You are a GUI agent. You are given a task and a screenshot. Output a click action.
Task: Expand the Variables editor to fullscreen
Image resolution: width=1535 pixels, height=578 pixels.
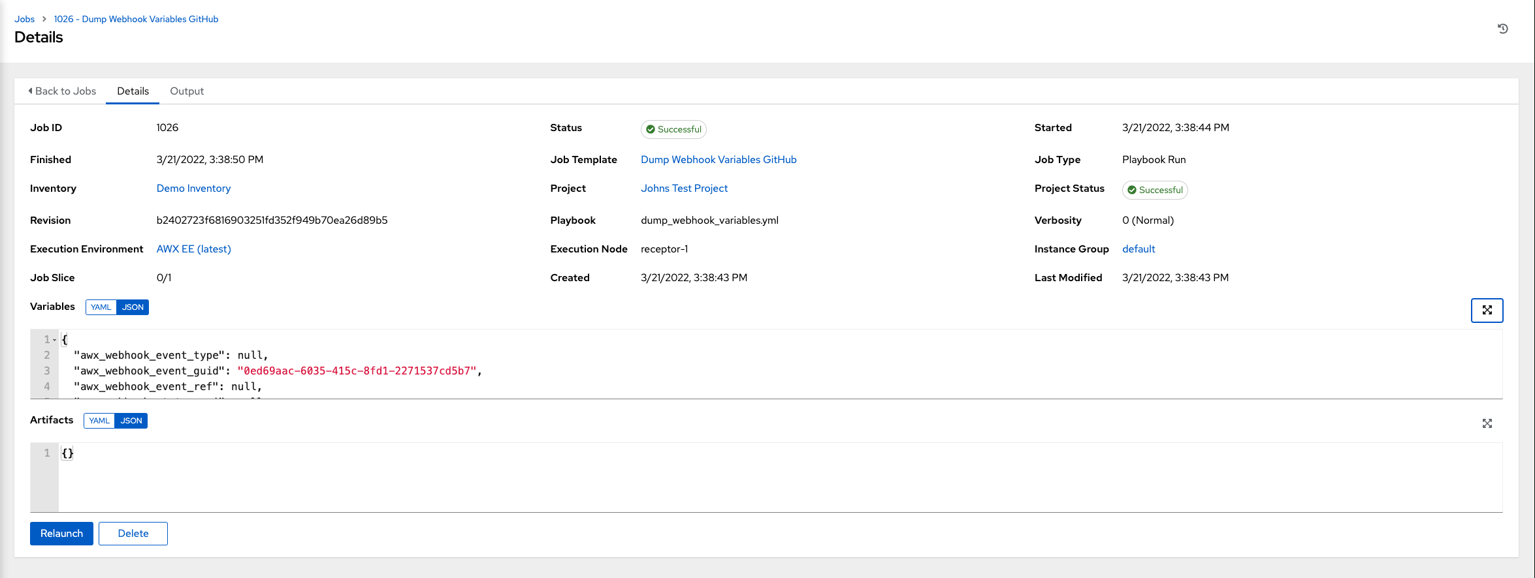pos(1487,311)
